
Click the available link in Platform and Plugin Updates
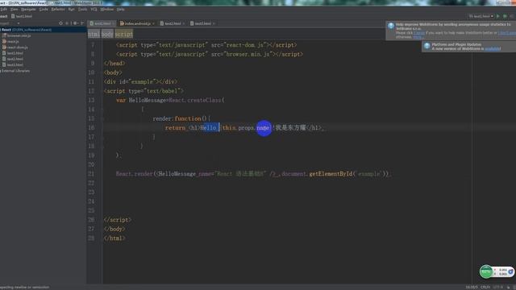[x=493, y=48]
